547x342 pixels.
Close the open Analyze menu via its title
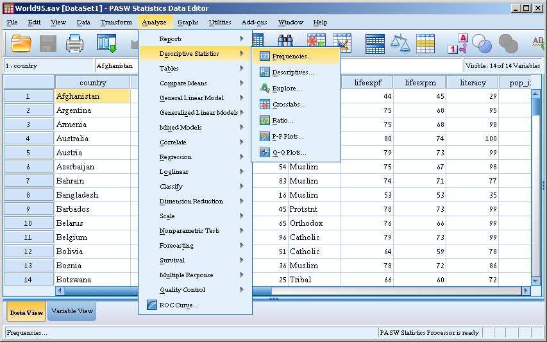[x=154, y=22]
